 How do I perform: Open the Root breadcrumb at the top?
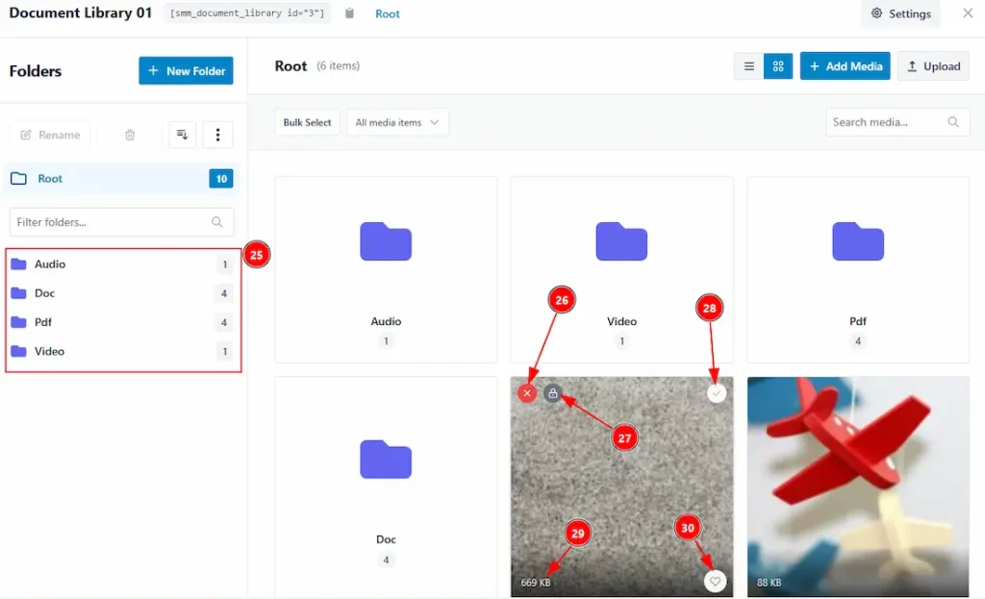(388, 13)
